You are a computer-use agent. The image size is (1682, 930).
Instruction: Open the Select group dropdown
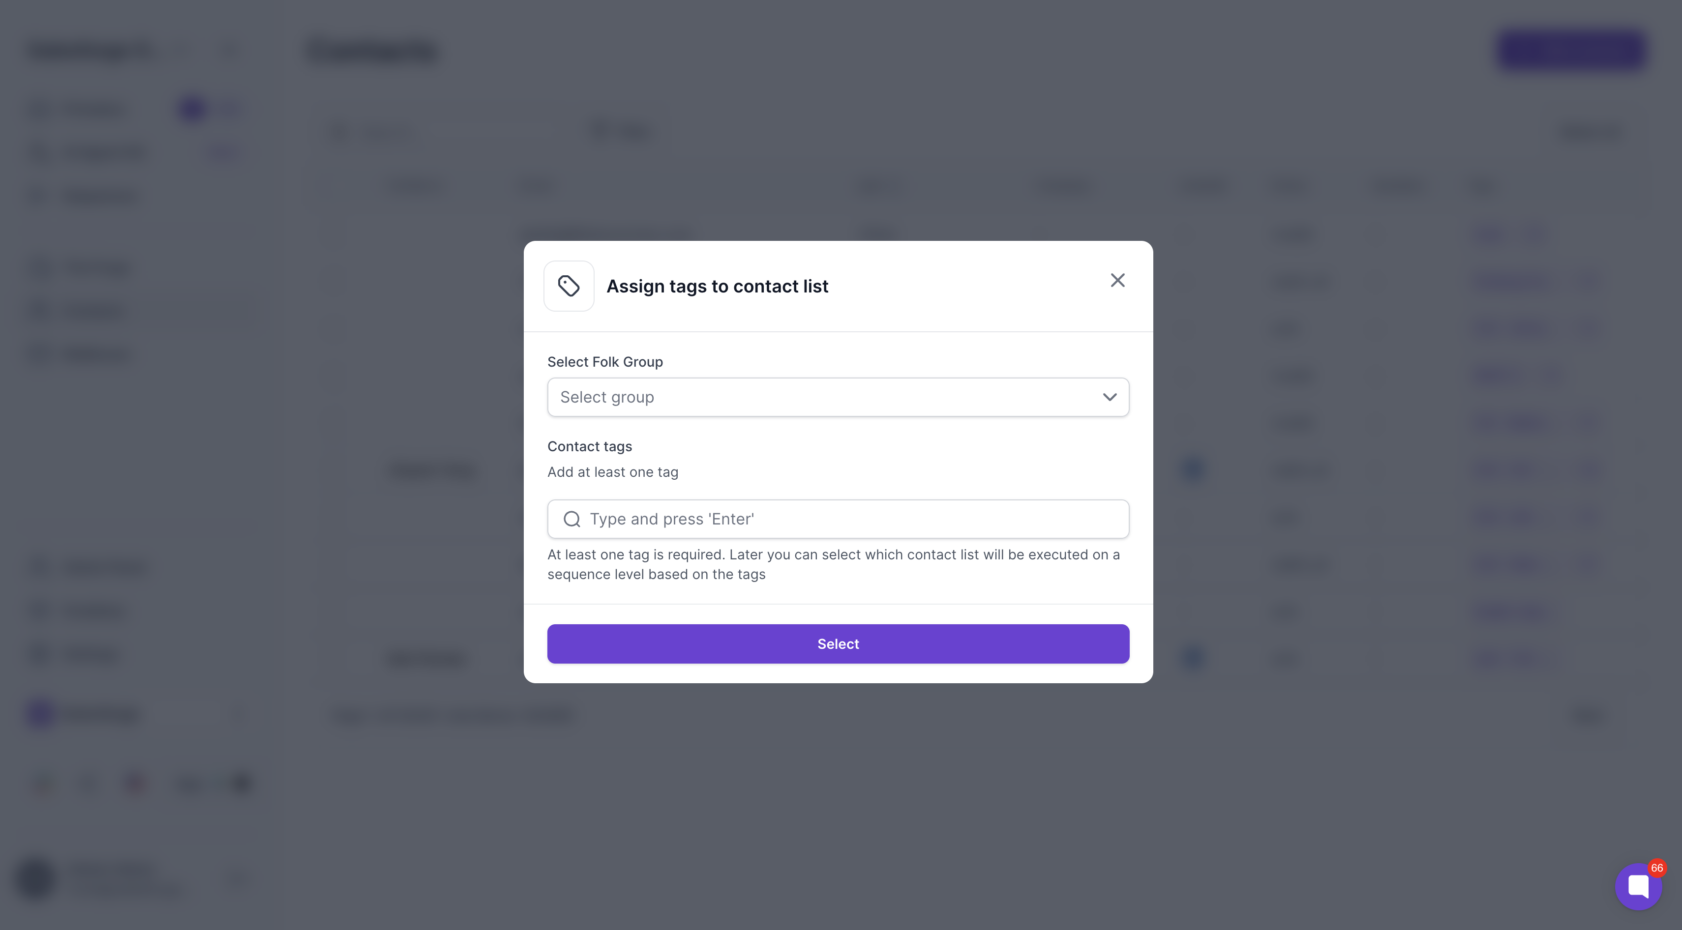click(x=838, y=397)
